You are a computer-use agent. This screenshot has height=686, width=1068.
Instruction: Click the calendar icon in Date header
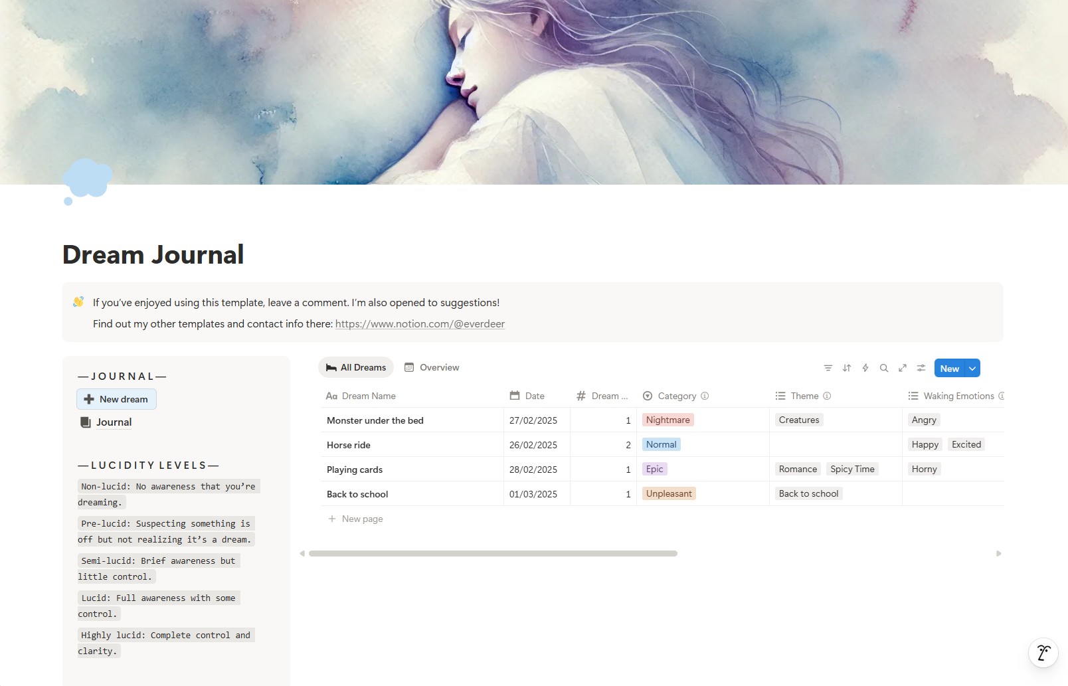[x=515, y=396]
